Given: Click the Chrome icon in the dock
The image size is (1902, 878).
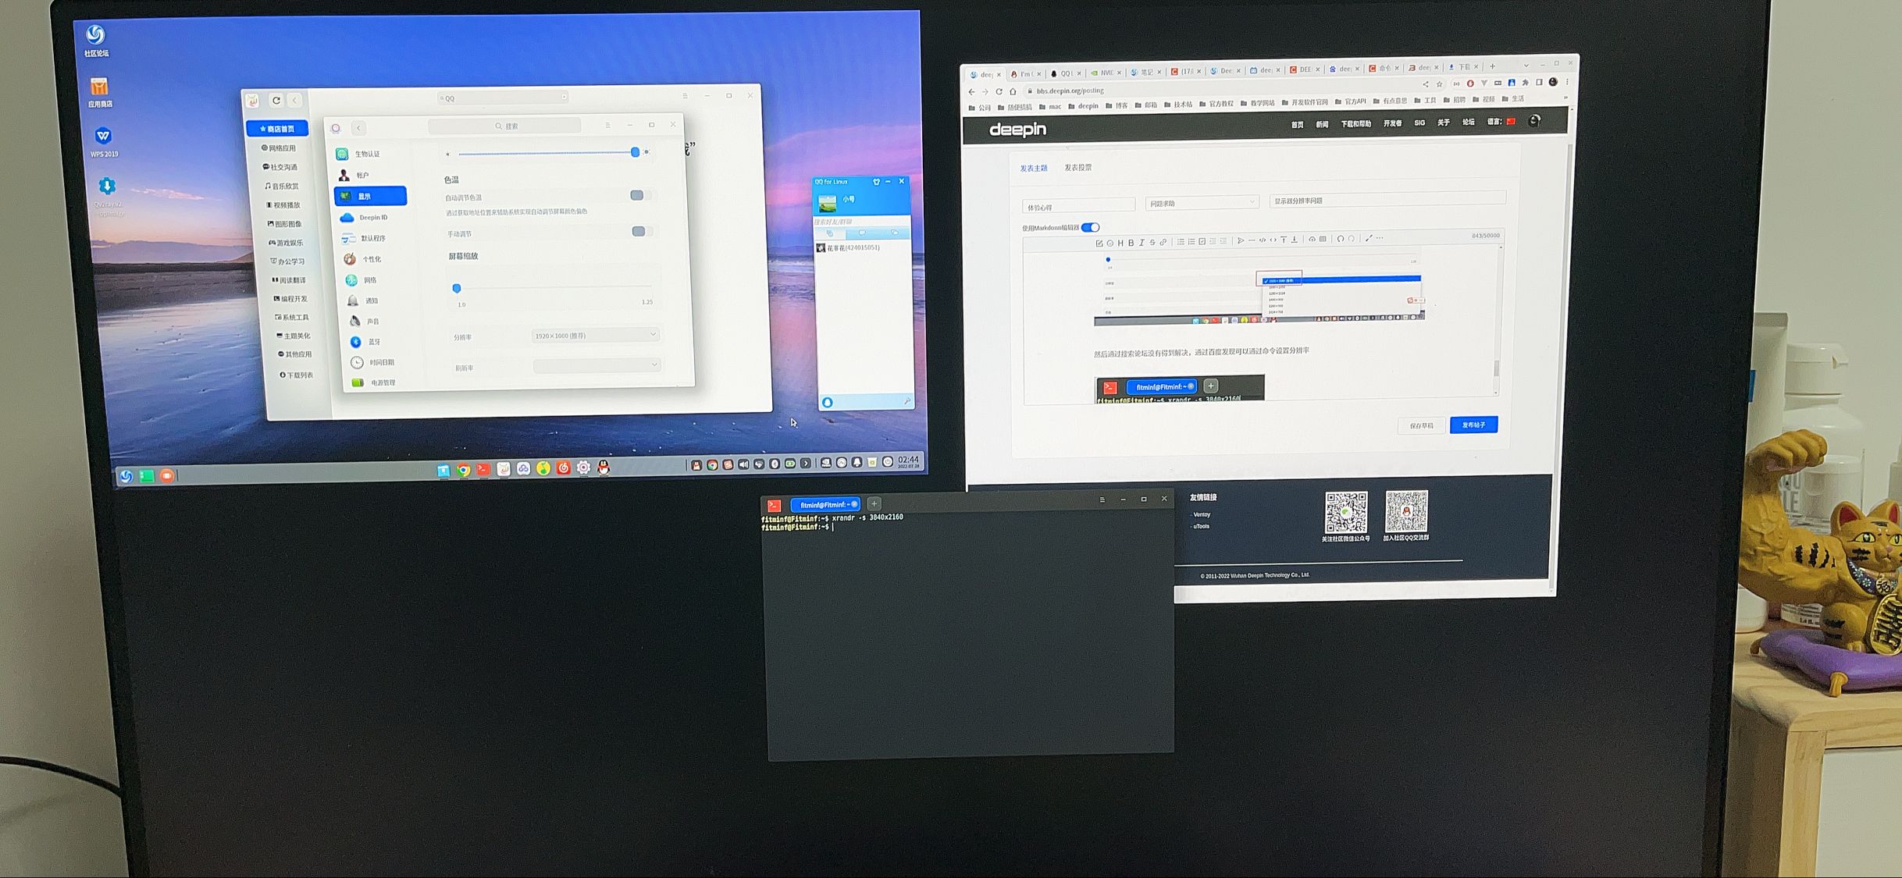Looking at the screenshot, I should 464,470.
